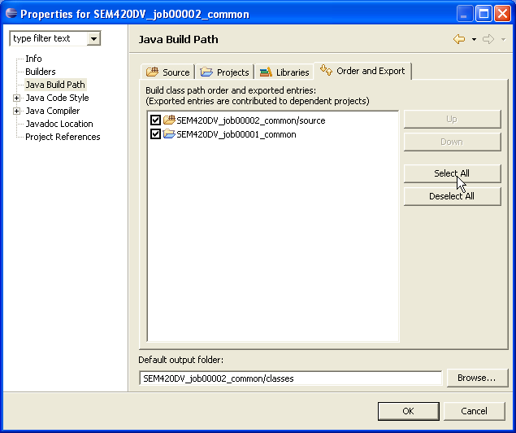
Task: Click Browse for default output folder
Action: 476,378
